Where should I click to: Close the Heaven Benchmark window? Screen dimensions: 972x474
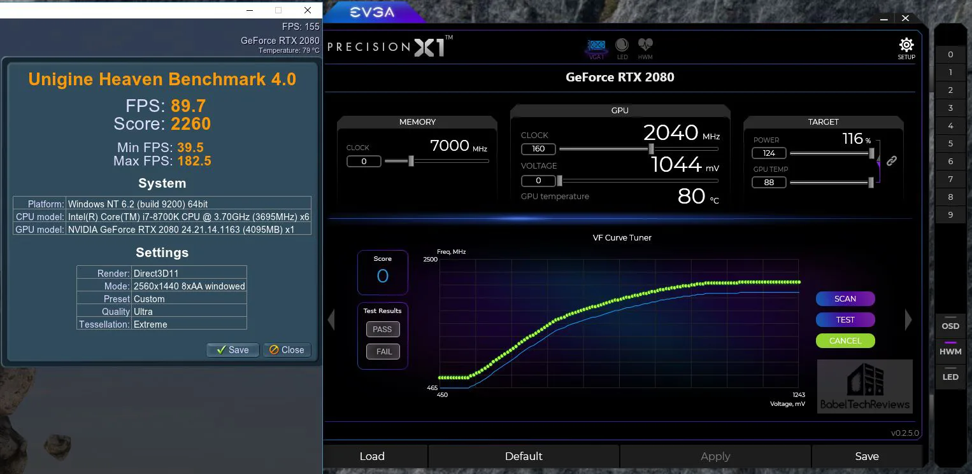point(308,10)
